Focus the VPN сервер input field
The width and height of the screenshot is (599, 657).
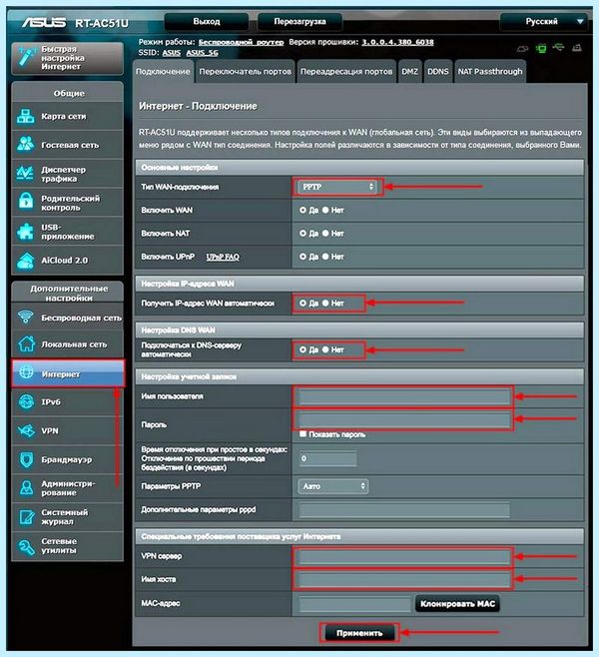(x=403, y=557)
